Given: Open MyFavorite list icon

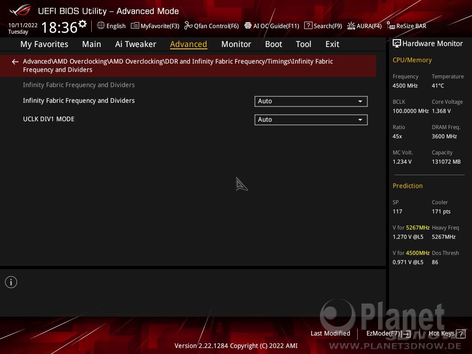Looking at the screenshot, I should click(x=135, y=26).
